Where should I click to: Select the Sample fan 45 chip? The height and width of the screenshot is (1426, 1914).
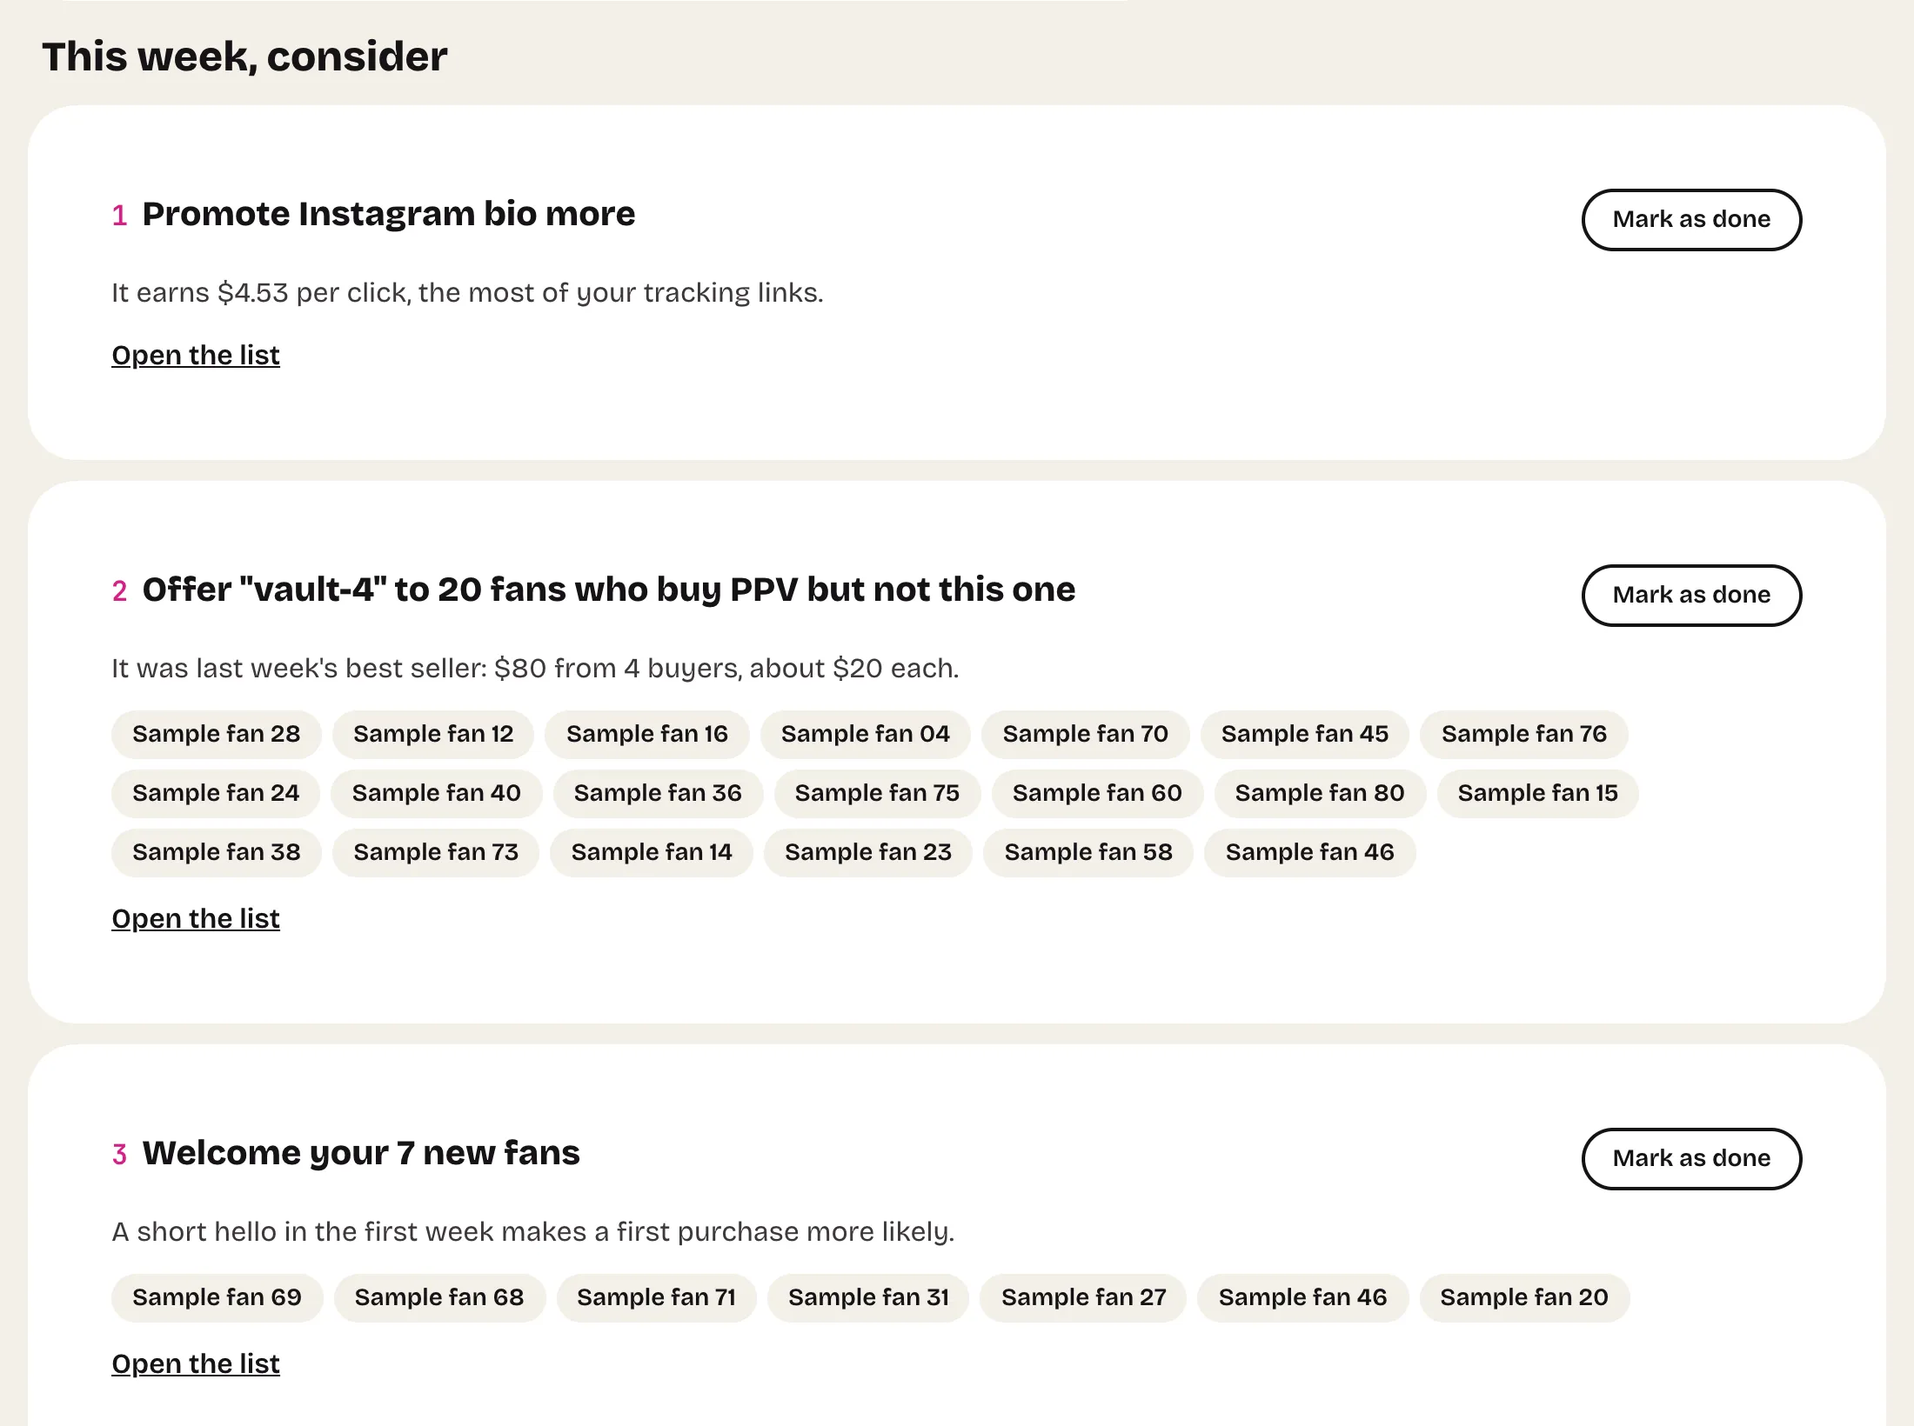(1305, 734)
